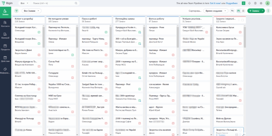Click the magnifier search icon
The image size is (272, 136).
76,3
